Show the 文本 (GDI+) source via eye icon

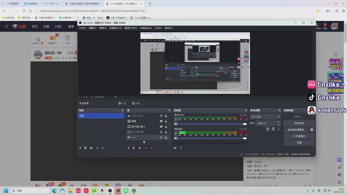[x=161, y=116]
